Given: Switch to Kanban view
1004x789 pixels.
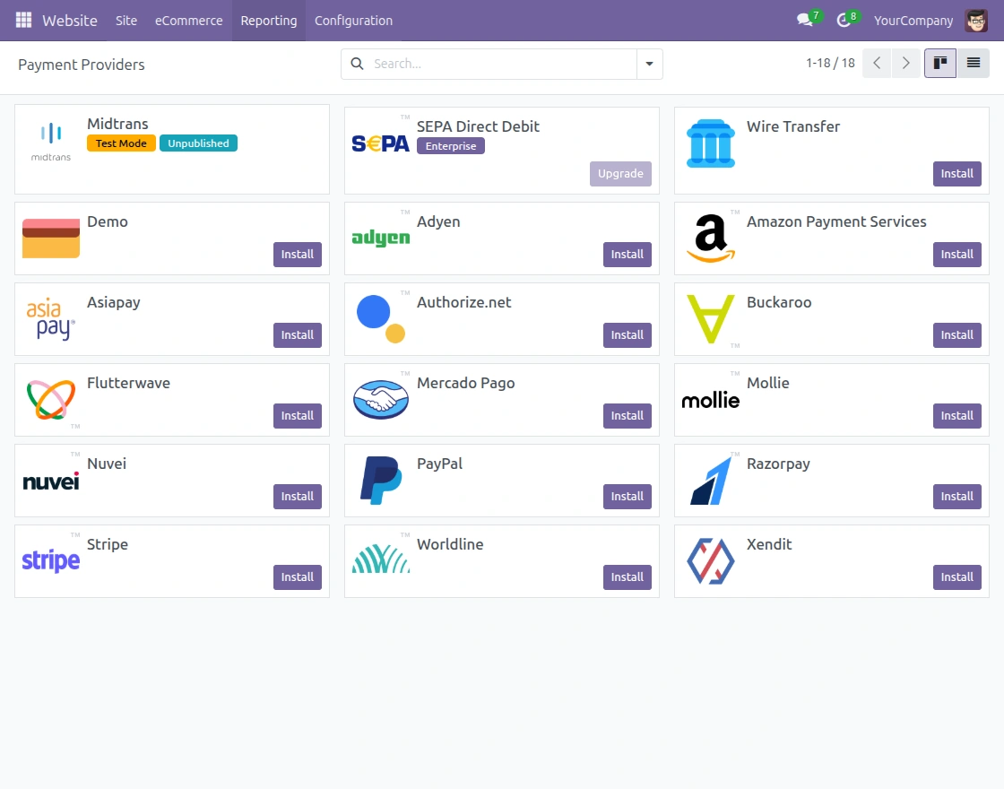Looking at the screenshot, I should [940, 63].
